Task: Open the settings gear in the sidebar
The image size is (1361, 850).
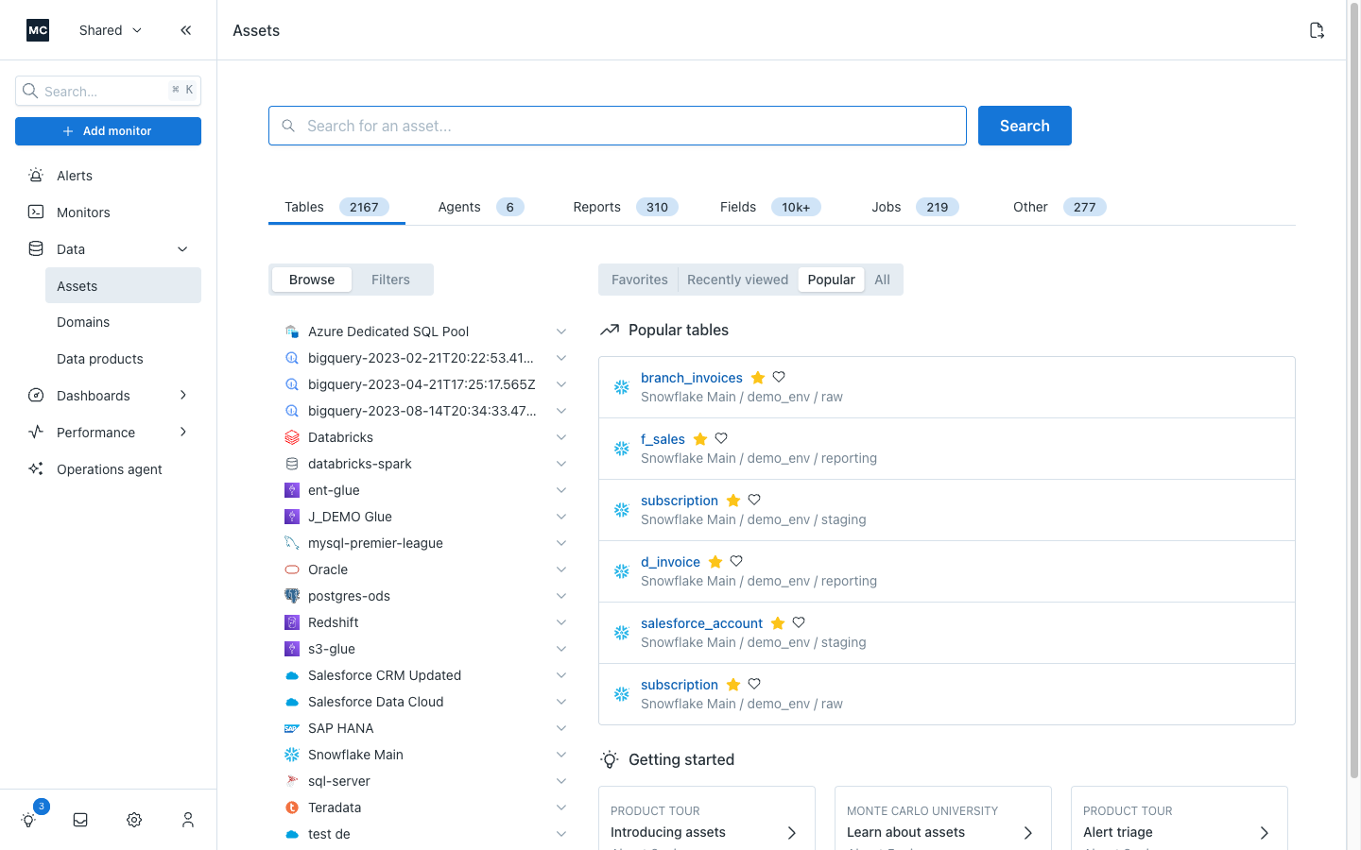Action: point(133,820)
